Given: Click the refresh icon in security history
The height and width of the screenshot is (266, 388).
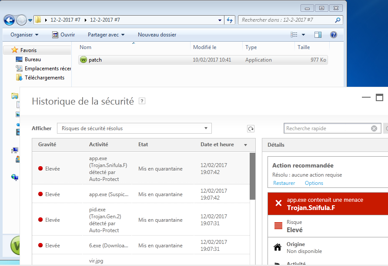Looking at the screenshot, I should [251, 128].
